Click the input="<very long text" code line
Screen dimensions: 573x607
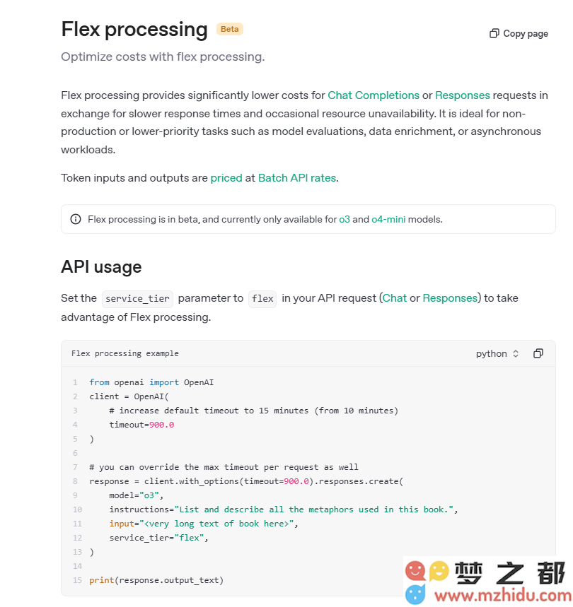204,524
